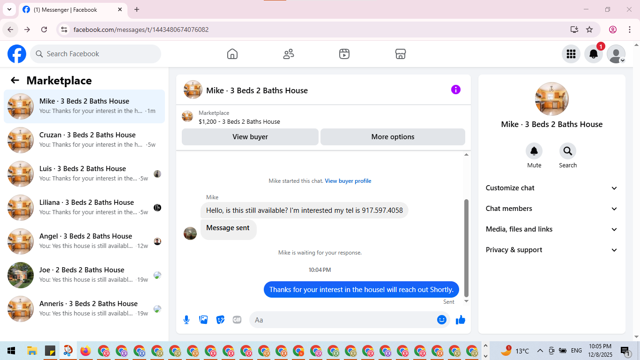Open the Reels video icon
The image size is (640, 360).
pyautogui.click(x=344, y=54)
